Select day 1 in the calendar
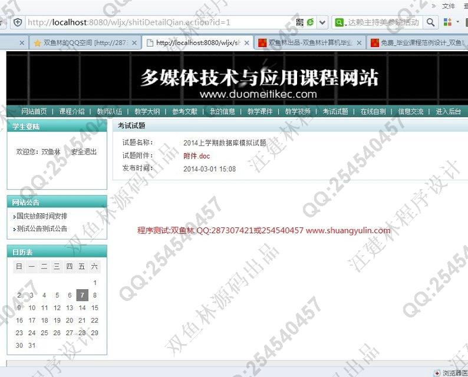Image resolution: width=468 pixels, height=377 pixels. point(95,283)
